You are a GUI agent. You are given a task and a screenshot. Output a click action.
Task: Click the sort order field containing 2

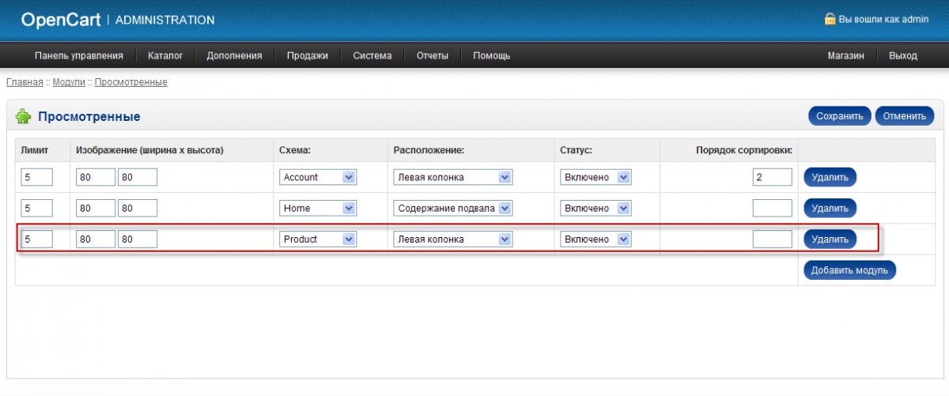772,177
